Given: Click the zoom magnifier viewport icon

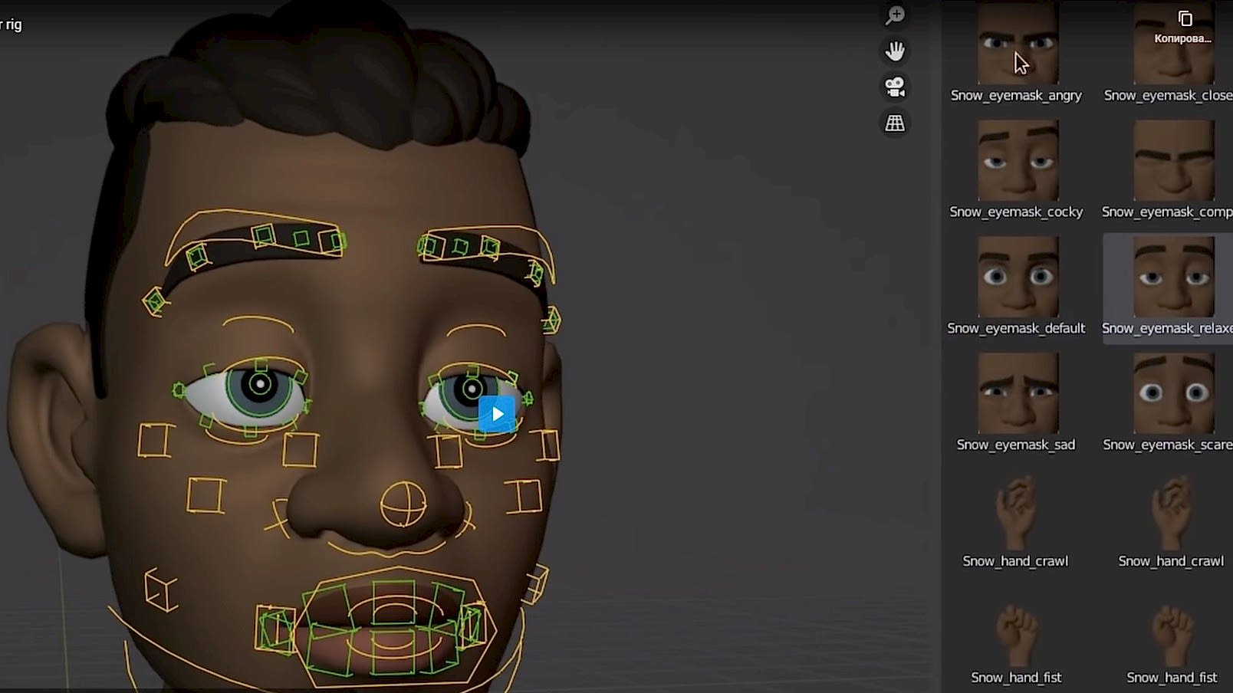Looking at the screenshot, I should [x=895, y=16].
